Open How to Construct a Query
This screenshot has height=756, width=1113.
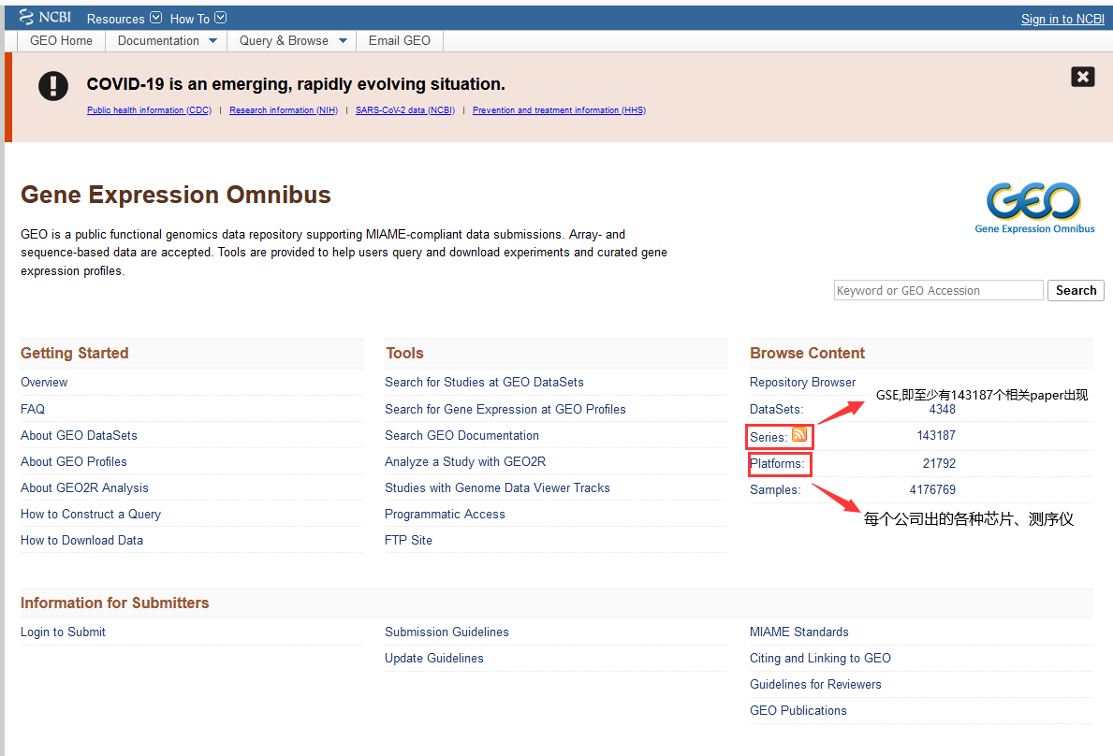point(91,515)
